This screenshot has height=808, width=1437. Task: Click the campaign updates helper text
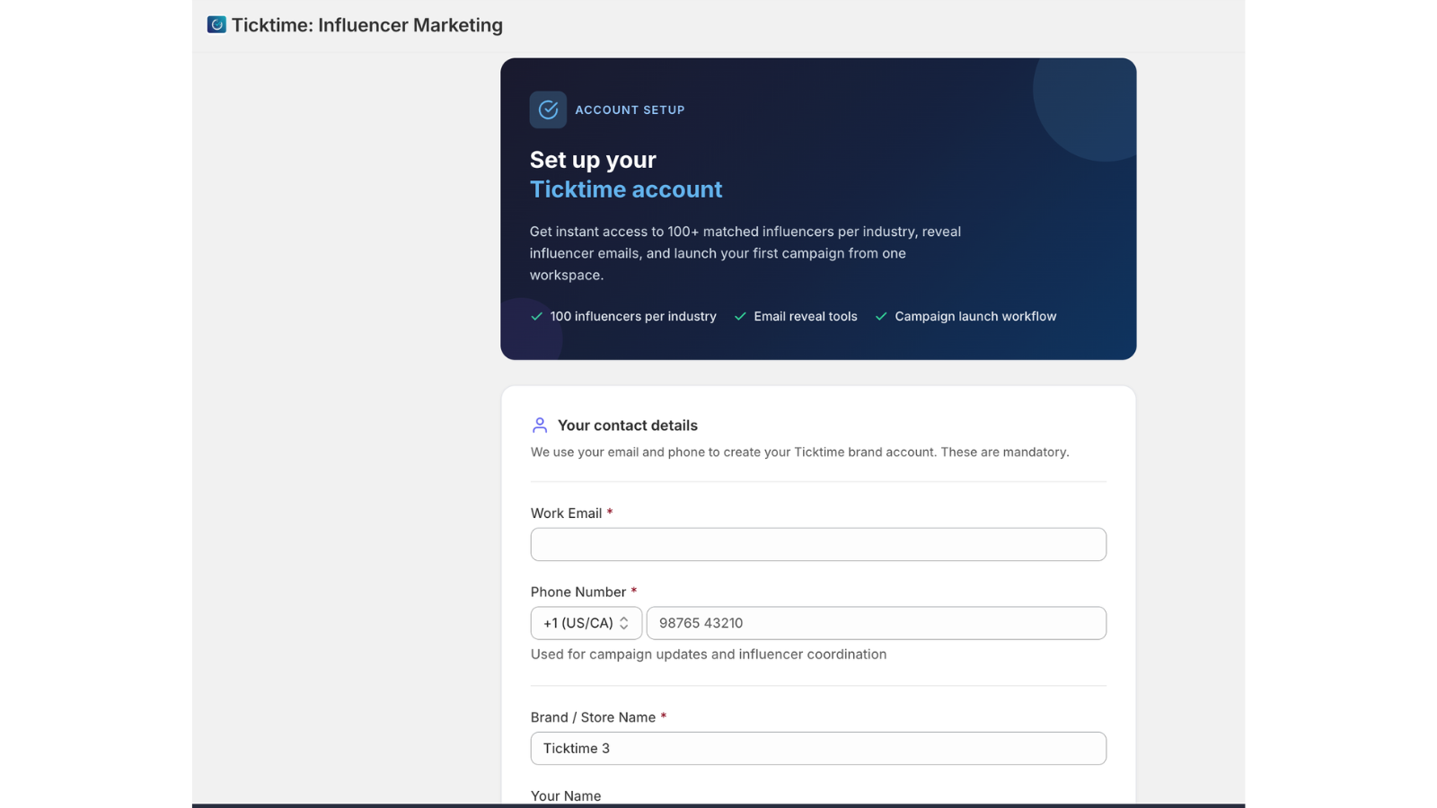tap(709, 654)
